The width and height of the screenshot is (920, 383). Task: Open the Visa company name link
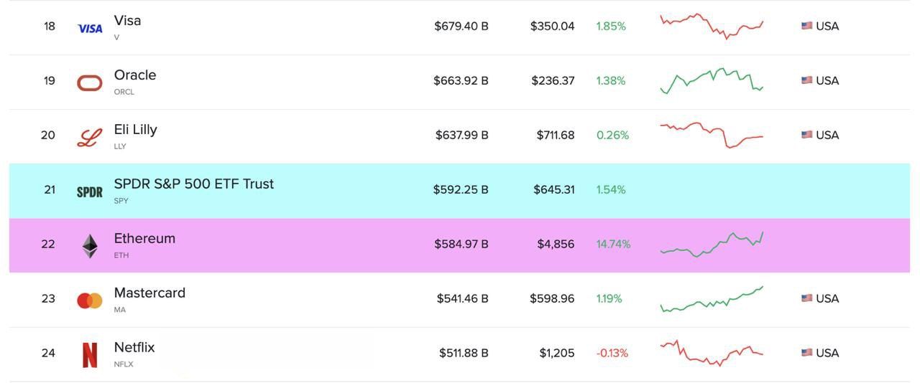[127, 21]
